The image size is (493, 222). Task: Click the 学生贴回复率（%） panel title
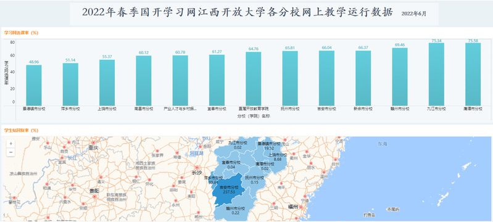[21, 130]
